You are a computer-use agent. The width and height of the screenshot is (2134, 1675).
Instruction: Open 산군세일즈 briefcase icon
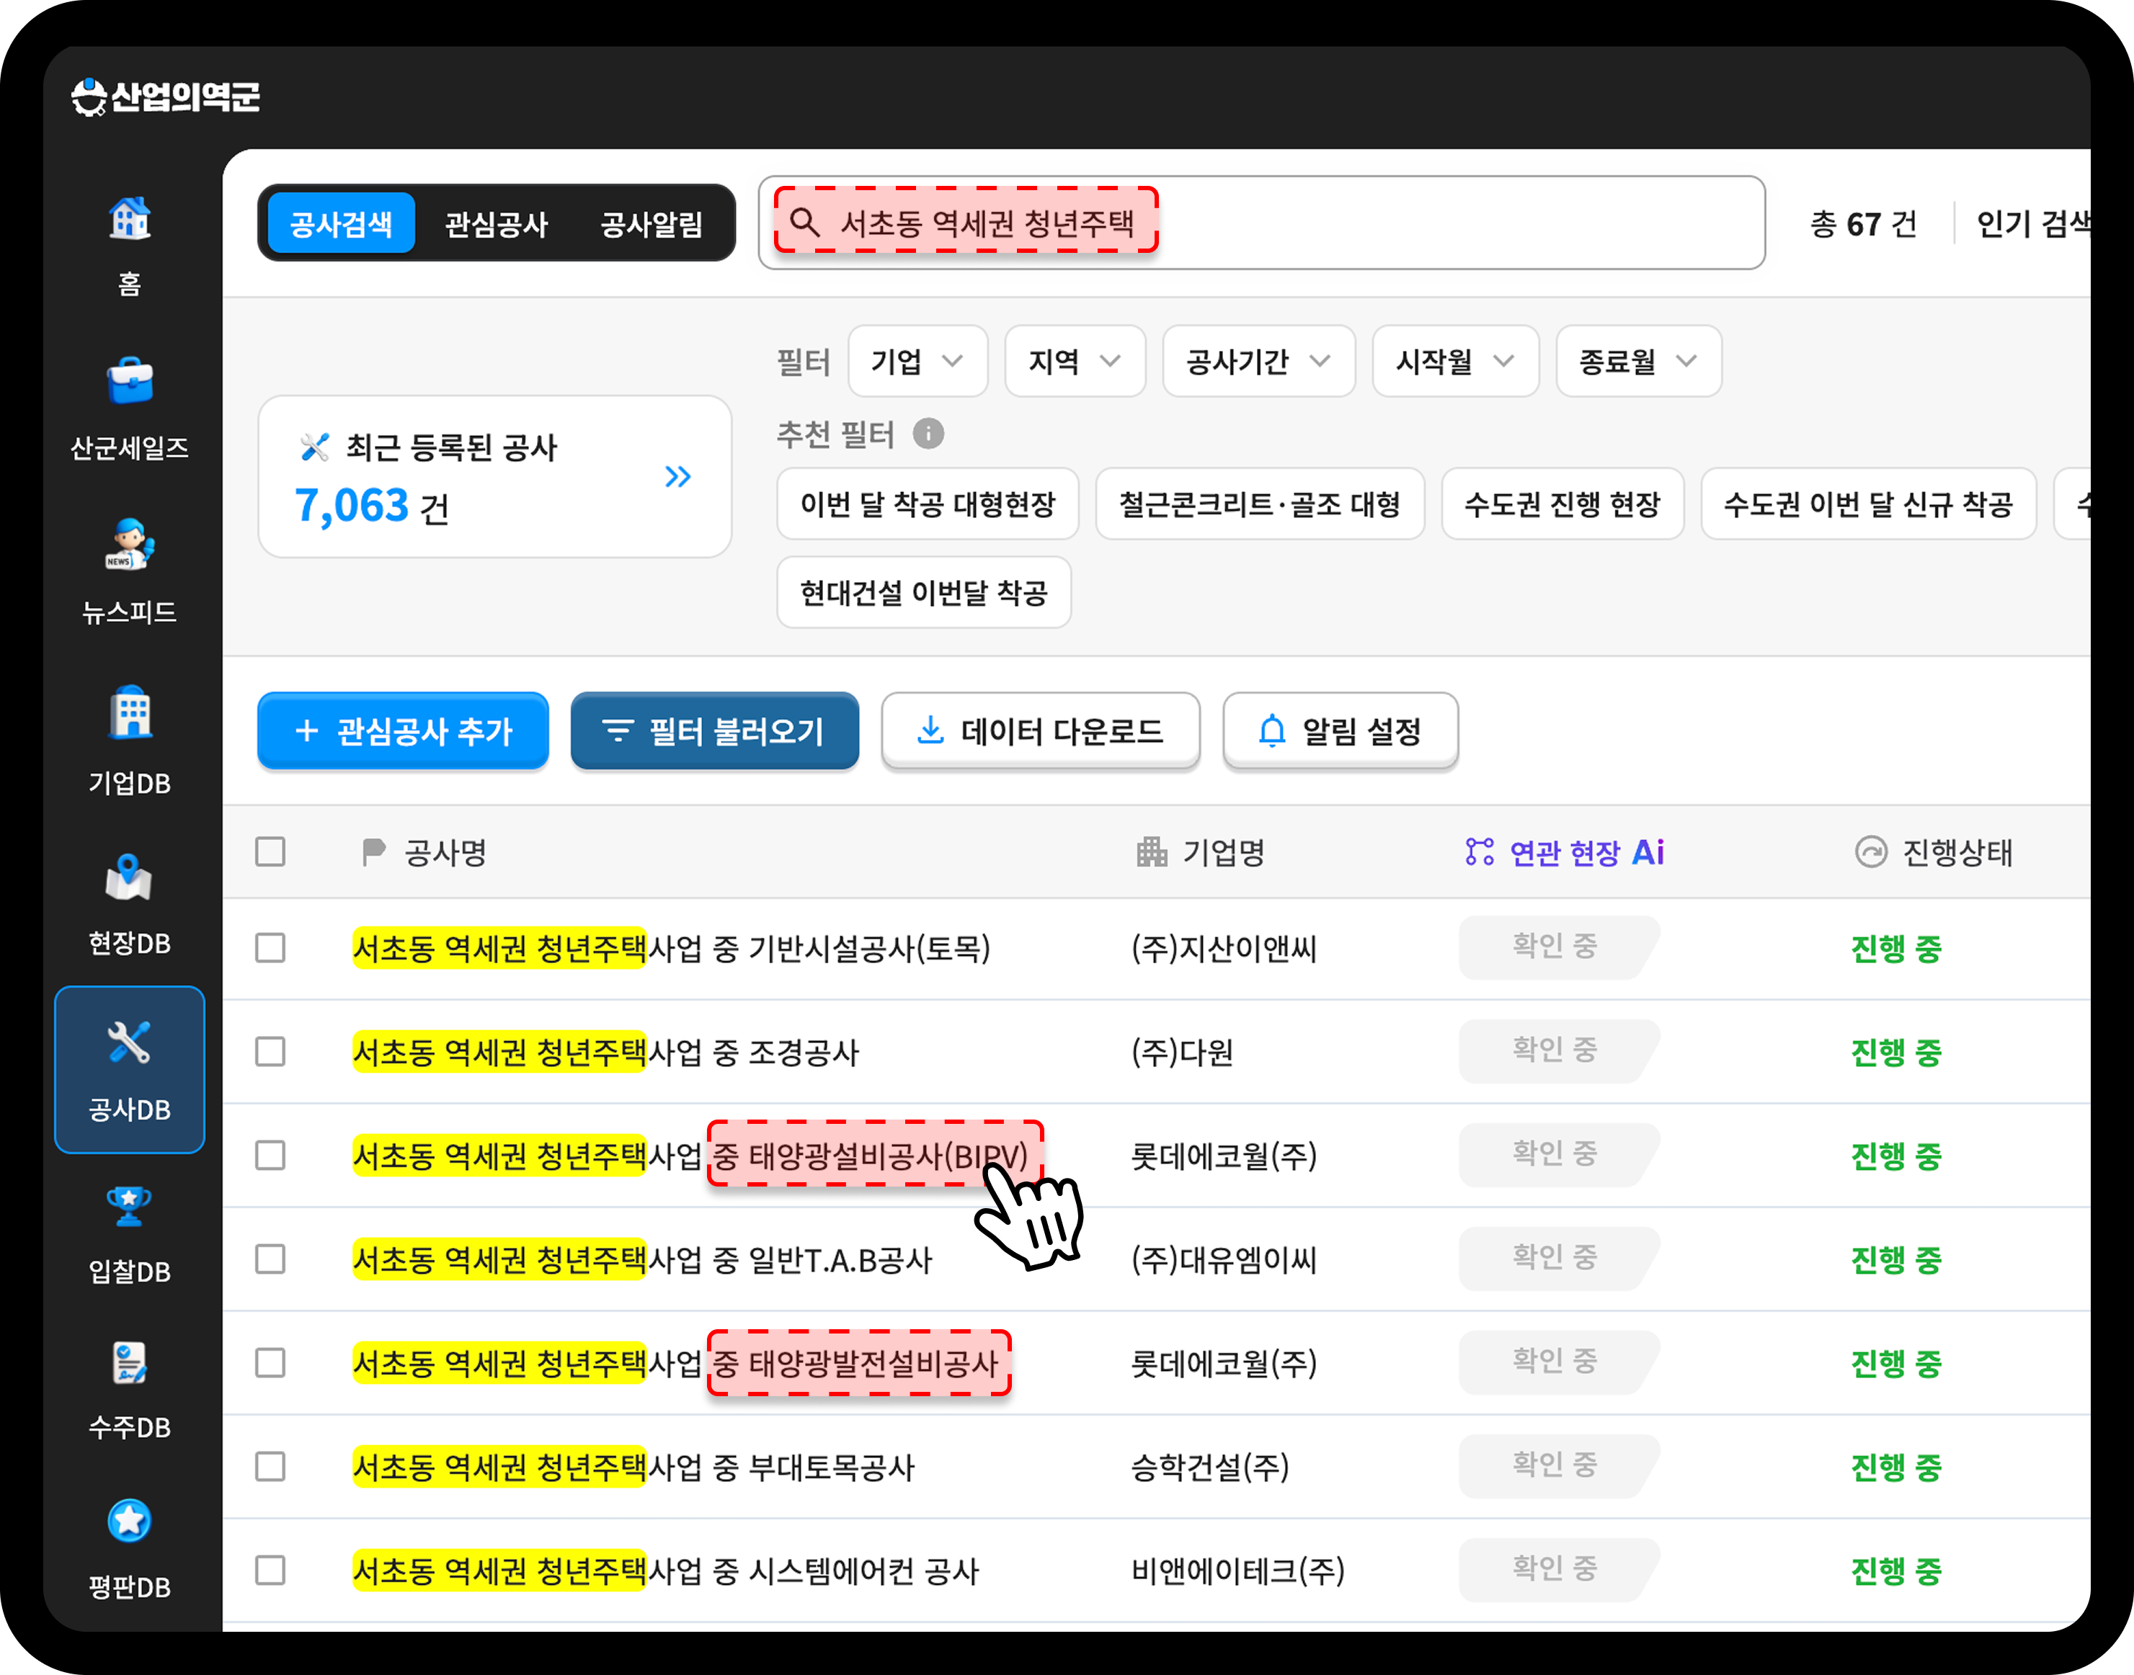(130, 380)
